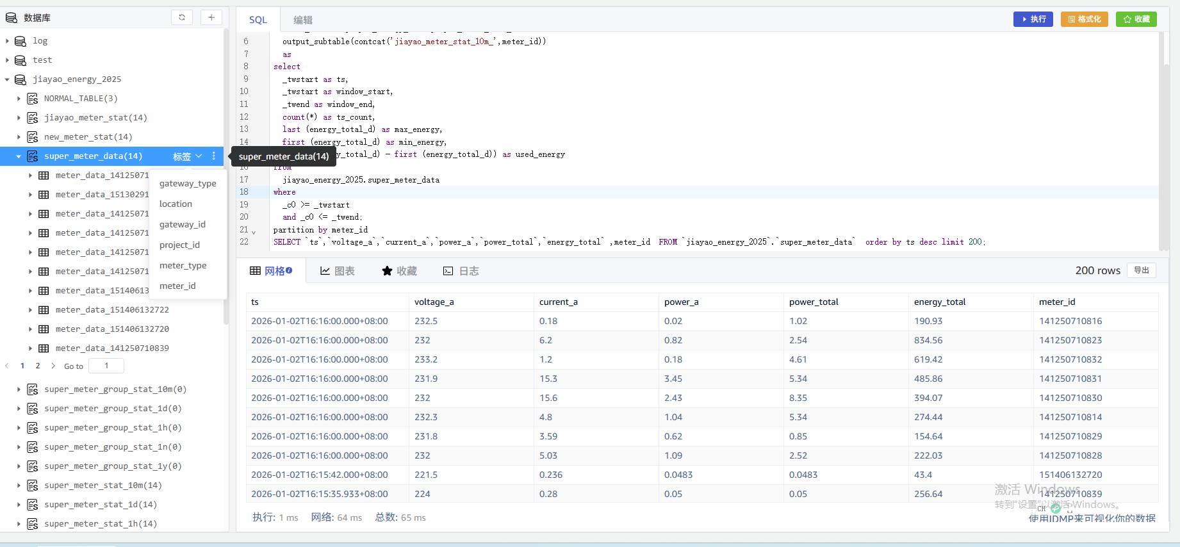
Task: Click the meter_data_151406132722 table icon
Action: click(44, 310)
